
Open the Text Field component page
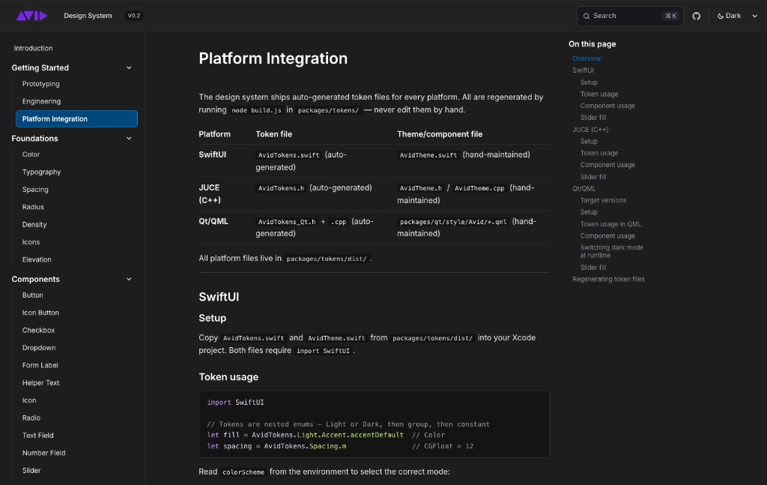click(x=37, y=436)
